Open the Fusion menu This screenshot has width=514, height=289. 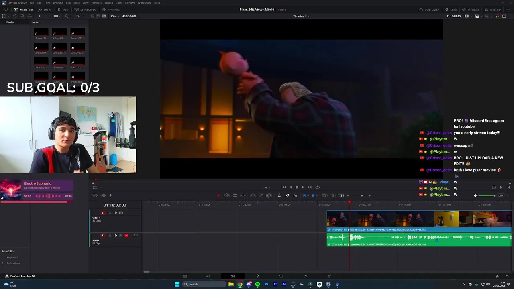(109, 3)
